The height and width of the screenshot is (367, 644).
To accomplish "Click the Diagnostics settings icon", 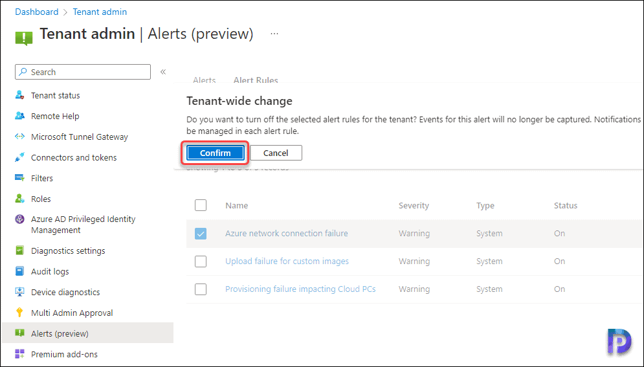I will tap(19, 250).
